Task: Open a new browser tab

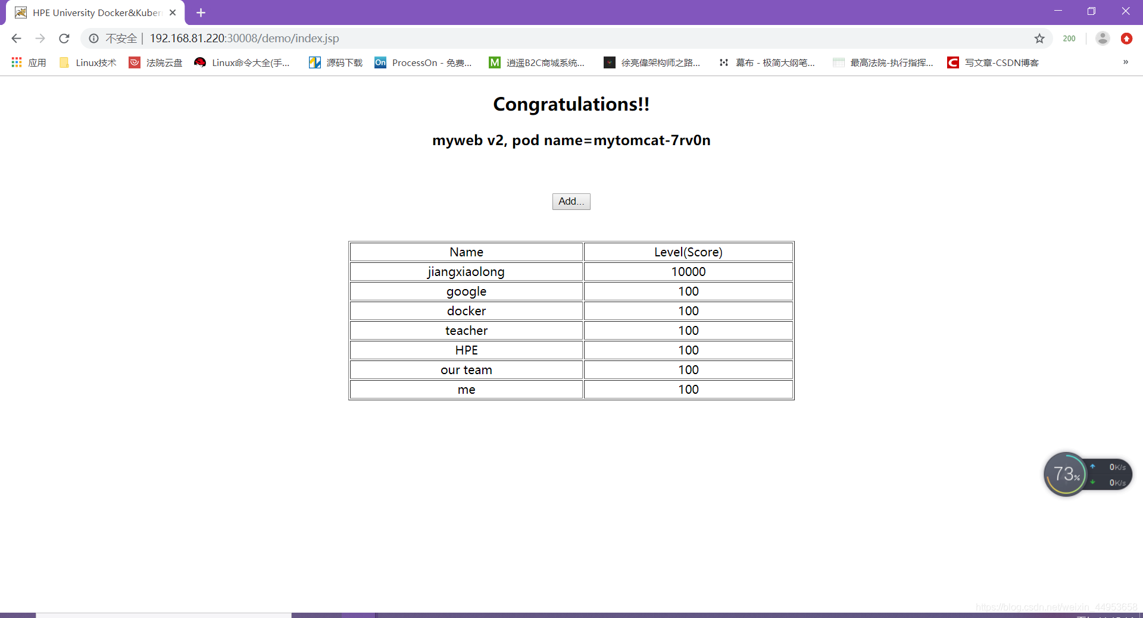Action: 201,12
